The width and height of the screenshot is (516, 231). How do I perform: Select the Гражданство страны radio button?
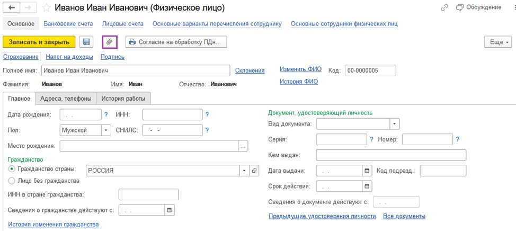click(12, 168)
